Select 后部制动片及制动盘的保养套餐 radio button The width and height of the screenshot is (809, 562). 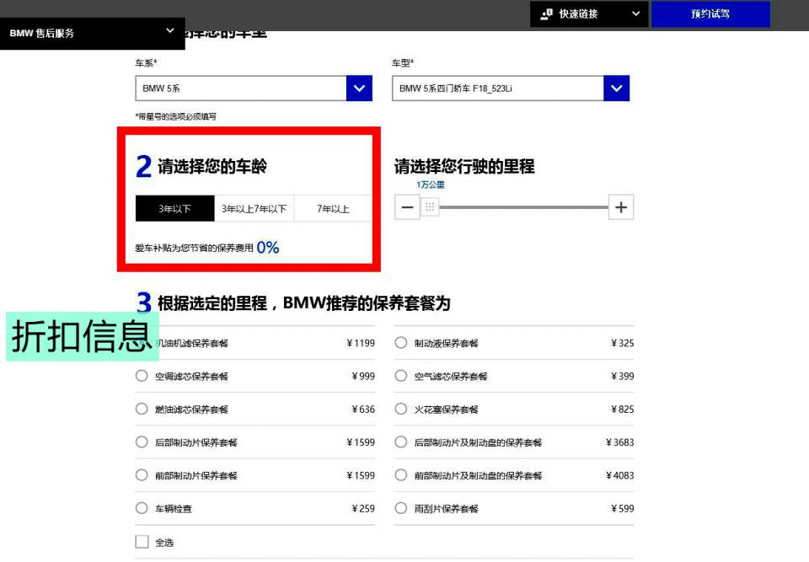coord(401,442)
